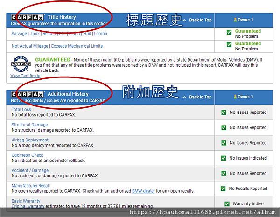Screen dimensions: 280x217
Task: Click 'No indication of an odometer rollback.' text
Action: pos(48,161)
